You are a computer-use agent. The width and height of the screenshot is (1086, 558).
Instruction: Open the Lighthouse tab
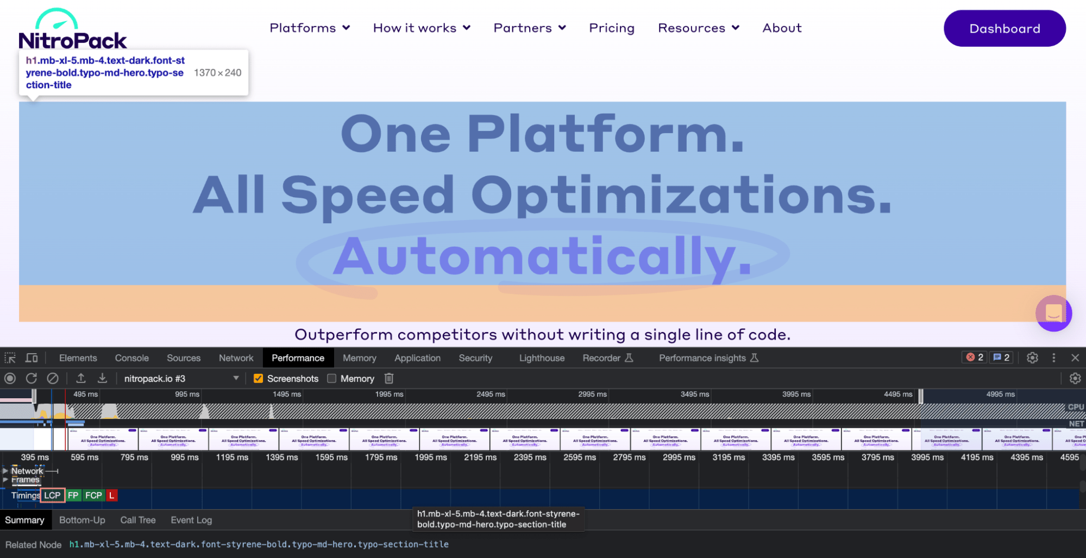(542, 358)
